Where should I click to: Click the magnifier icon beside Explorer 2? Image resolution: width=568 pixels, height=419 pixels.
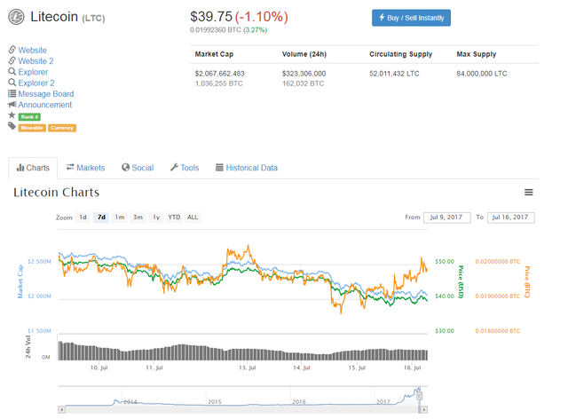point(12,83)
